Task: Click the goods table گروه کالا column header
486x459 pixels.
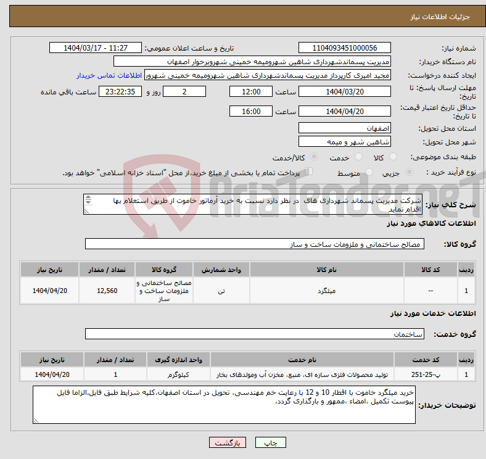Action: pos(164,270)
